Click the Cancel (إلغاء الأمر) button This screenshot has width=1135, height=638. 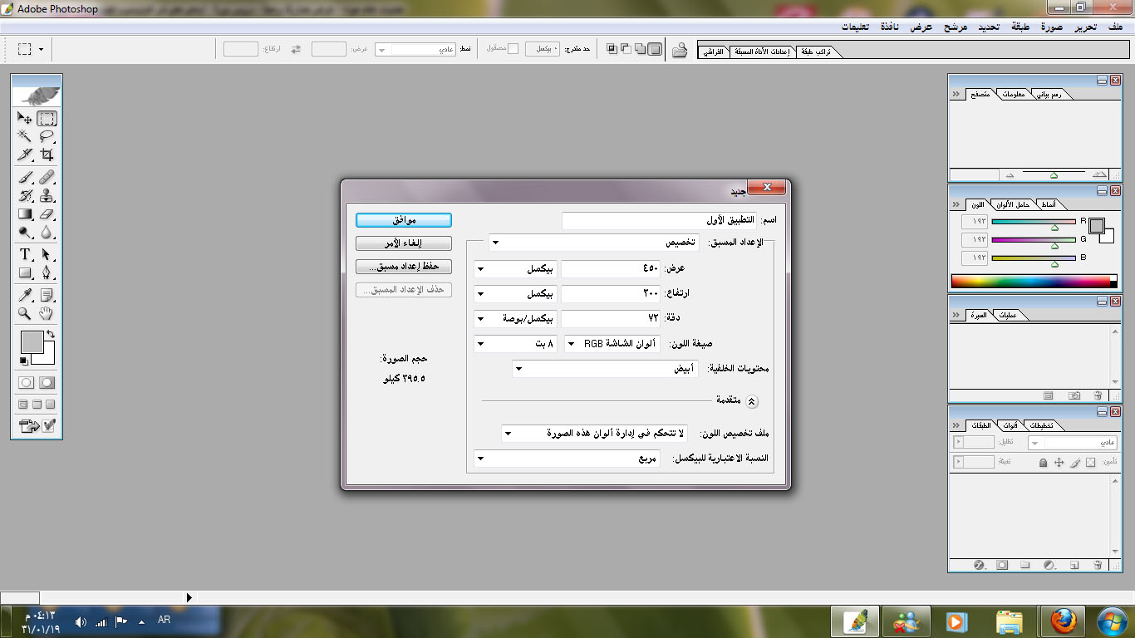404,243
